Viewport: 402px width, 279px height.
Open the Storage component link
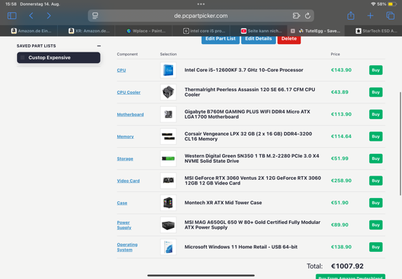(x=125, y=159)
